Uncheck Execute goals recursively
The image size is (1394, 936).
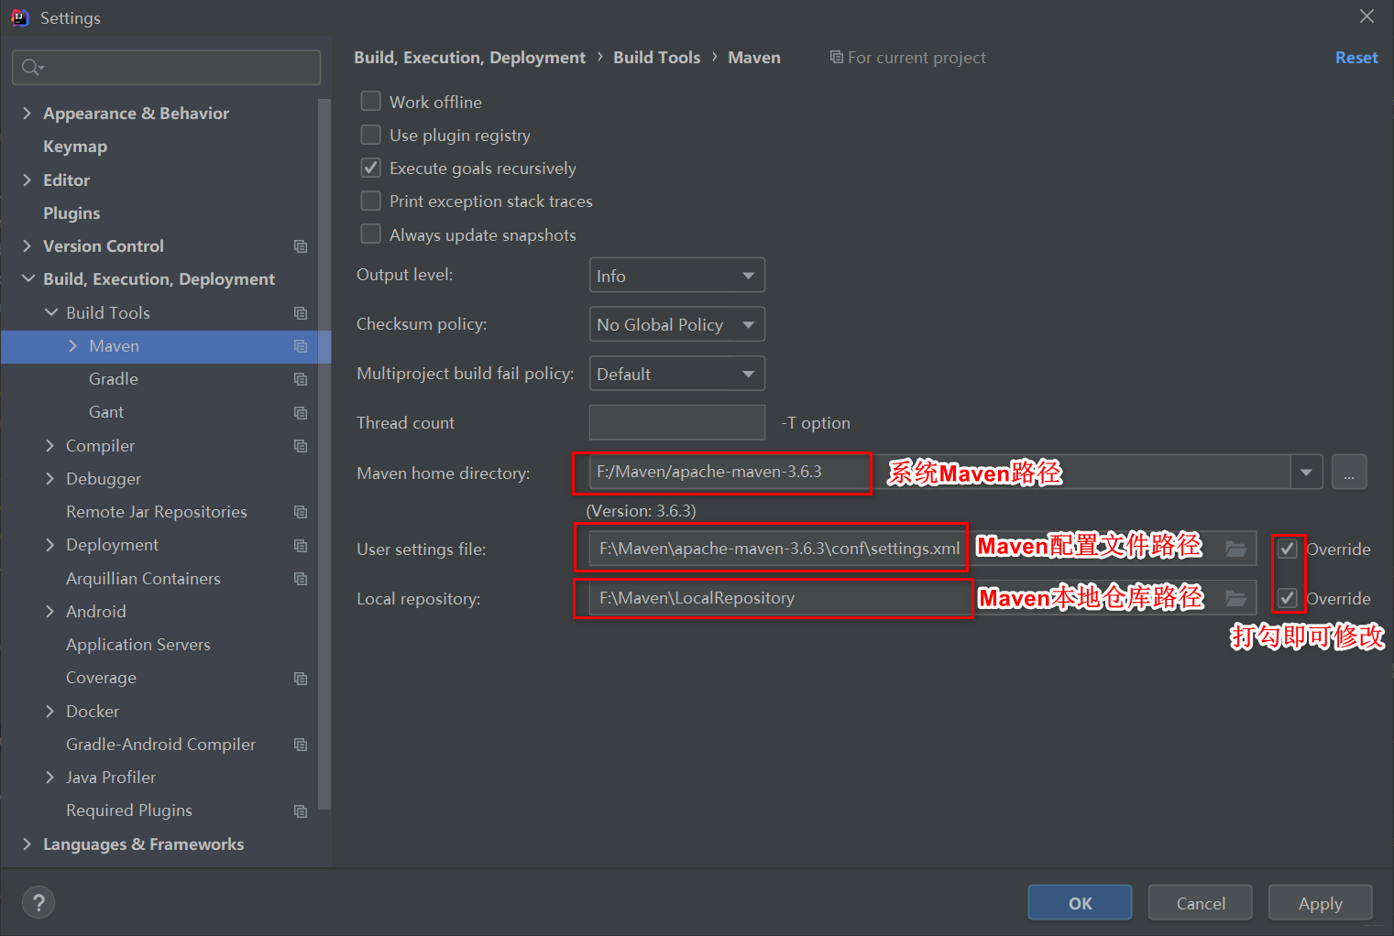[x=370, y=168]
